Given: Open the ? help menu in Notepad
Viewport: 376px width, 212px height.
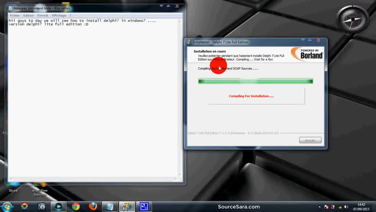Looking at the screenshot, I should click(70, 15).
